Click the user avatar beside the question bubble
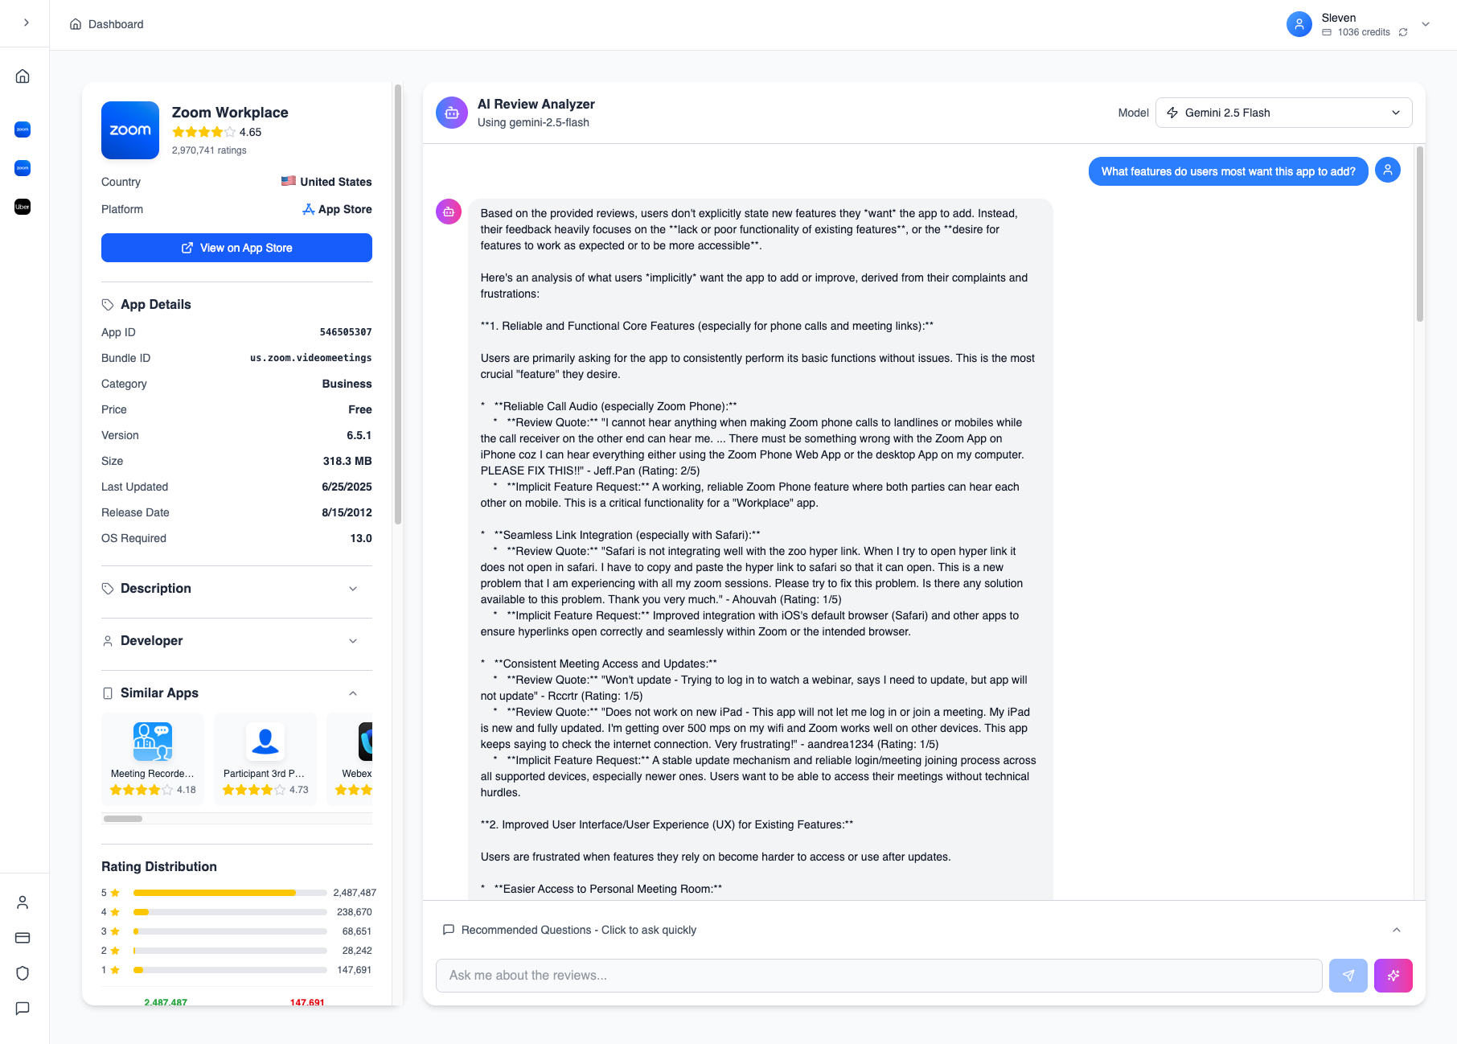 1388,170
